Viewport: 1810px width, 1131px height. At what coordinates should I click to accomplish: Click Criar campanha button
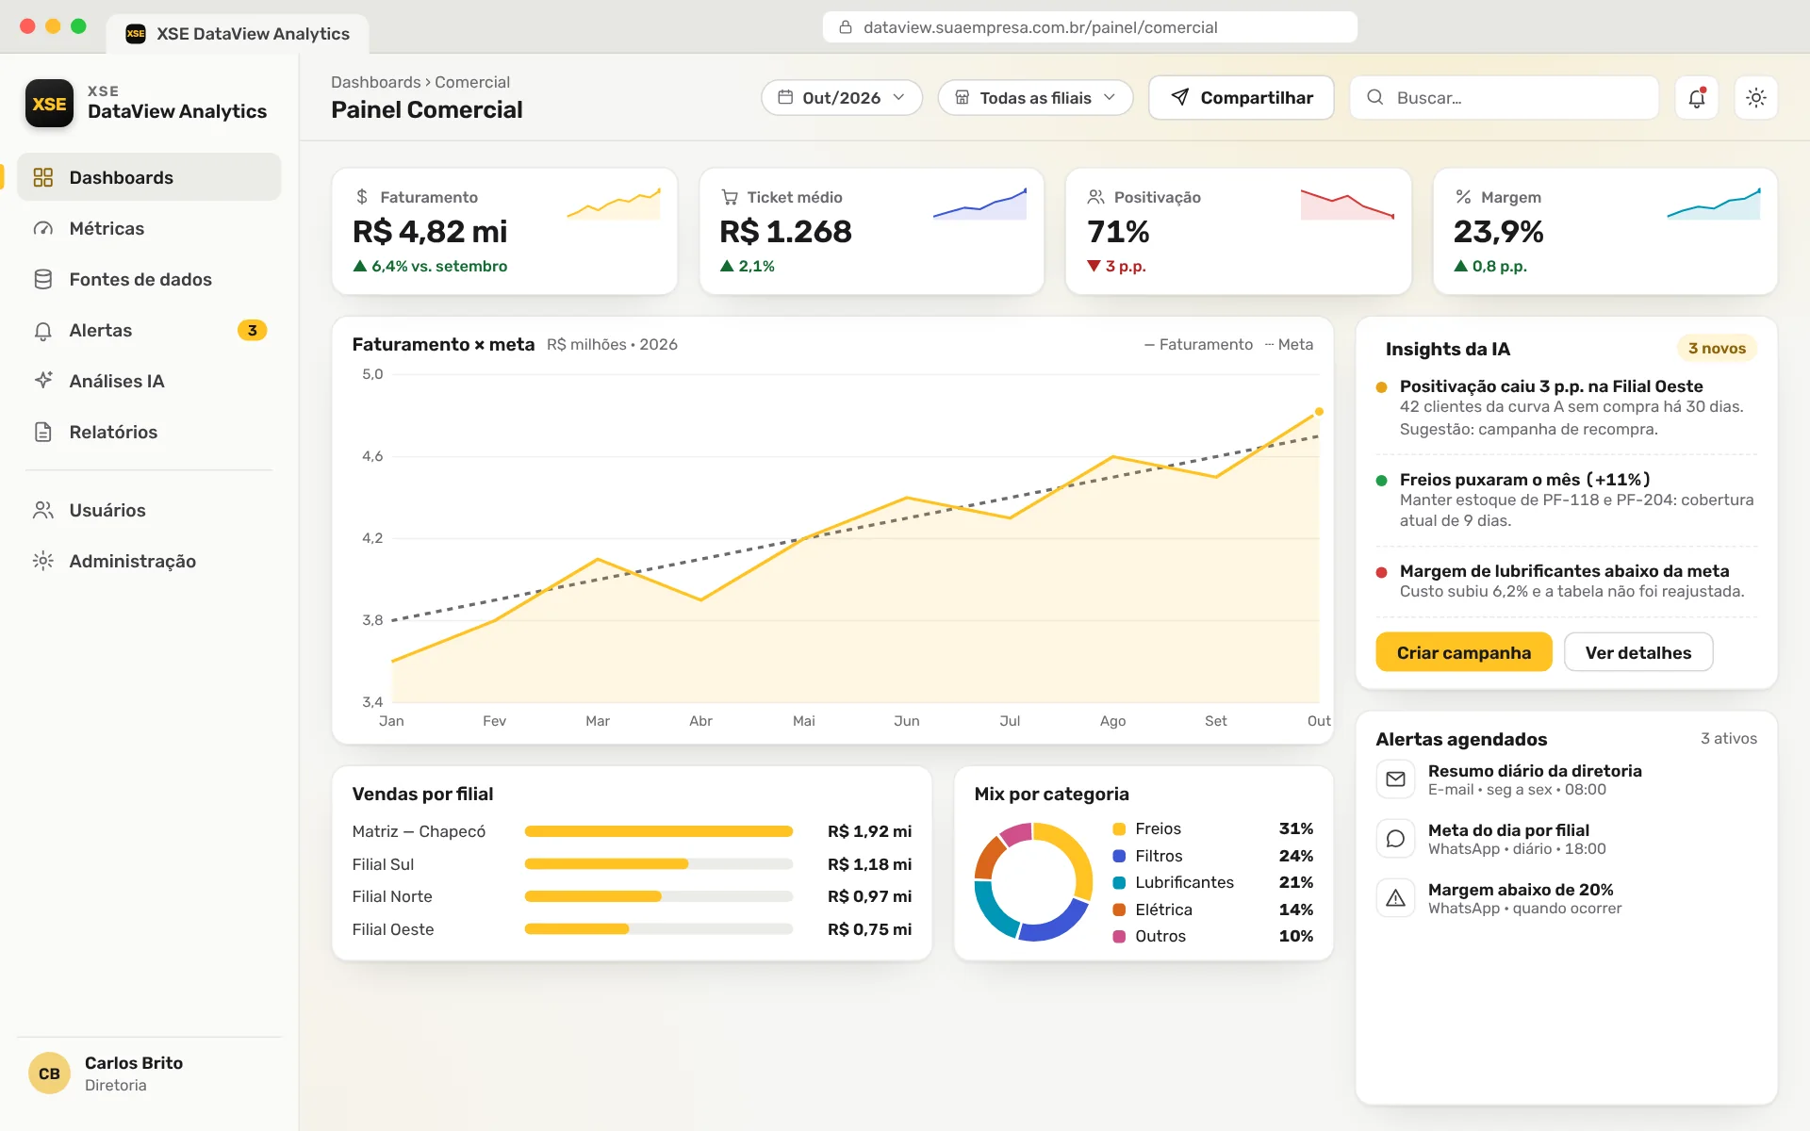tap(1463, 652)
